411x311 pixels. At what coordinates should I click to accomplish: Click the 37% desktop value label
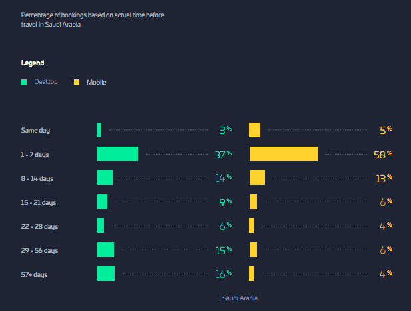click(x=223, y=155)
